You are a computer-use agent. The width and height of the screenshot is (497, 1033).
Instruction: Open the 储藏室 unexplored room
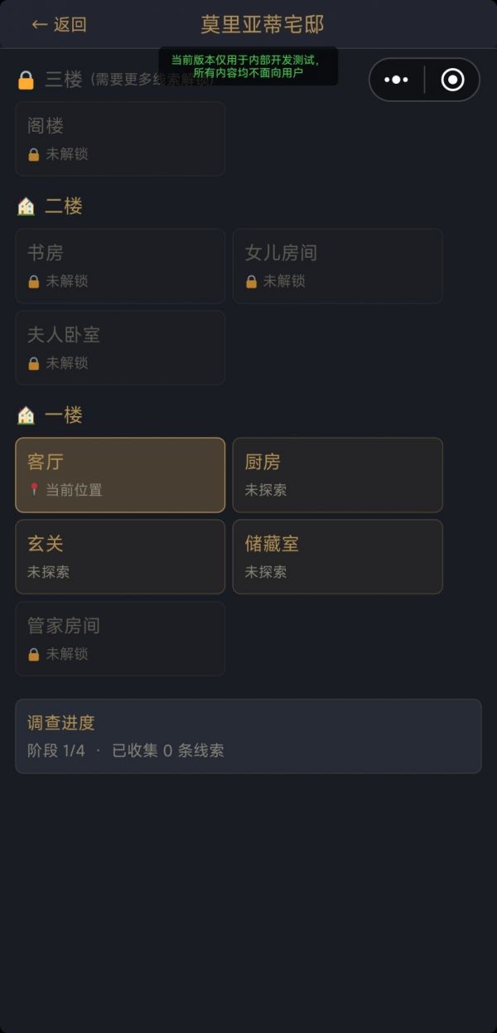click(x=338, y=556)
